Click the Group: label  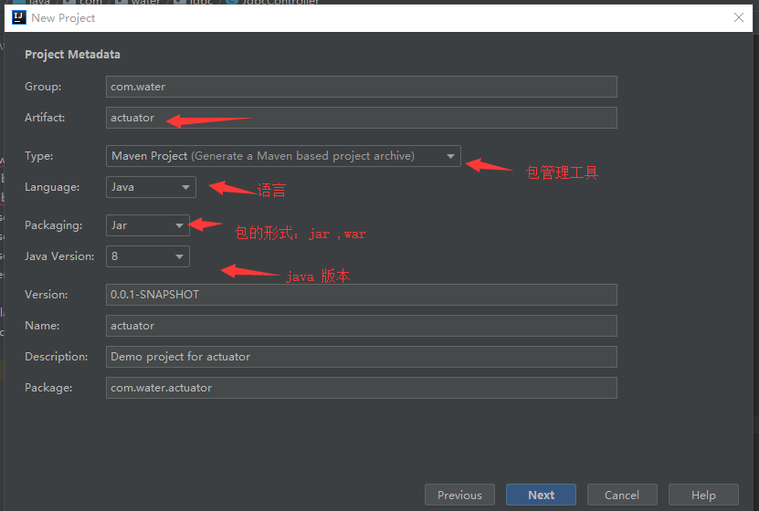(43, 87)
